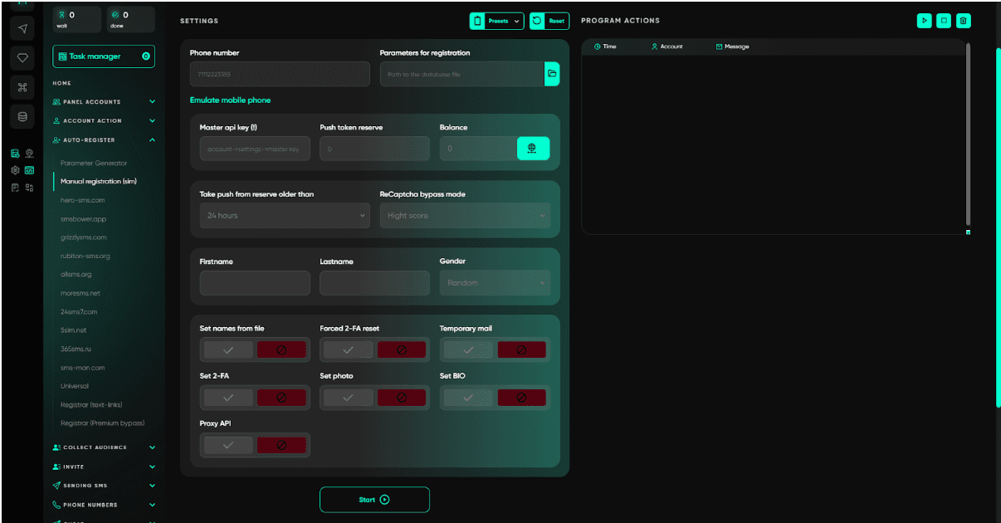Click the stop icon in Program Actions
The image size is (1001, 523).
(x=944, y=20)
